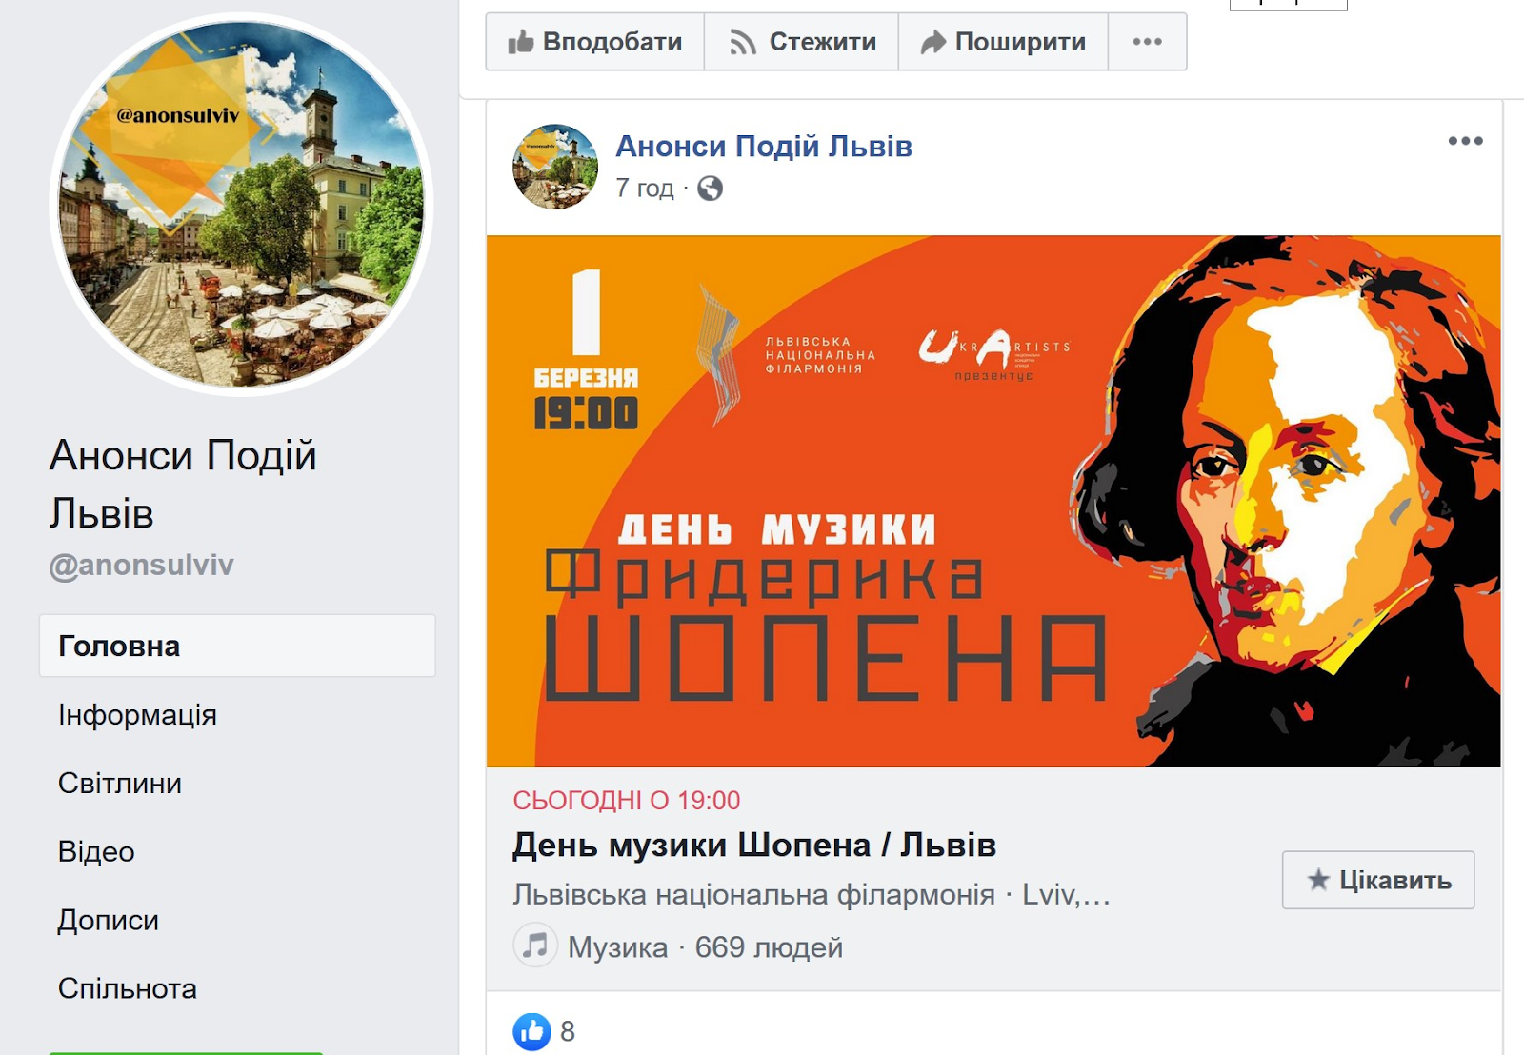
Task: Click the RSS feed icon on Стежити
Action: (742, 42)
